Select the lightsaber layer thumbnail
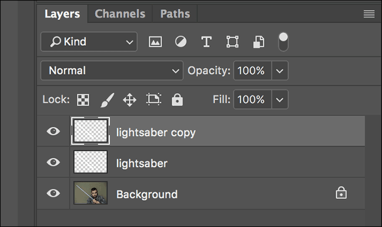 (91, 162)
